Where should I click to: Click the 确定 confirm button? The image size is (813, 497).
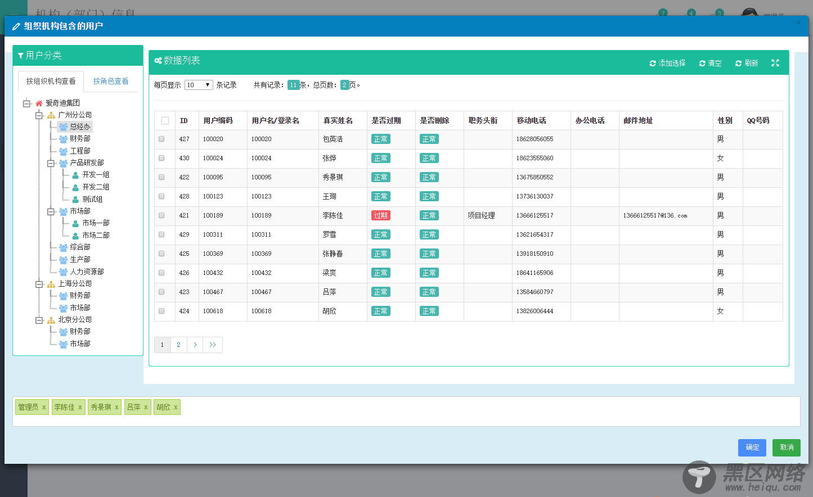pyautogui.click(x=752, y=448)
